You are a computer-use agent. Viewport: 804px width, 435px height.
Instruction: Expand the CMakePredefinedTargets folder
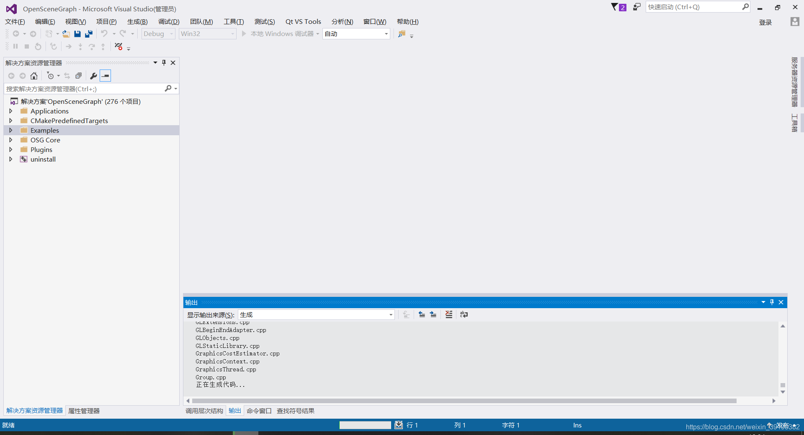[11, 121]
